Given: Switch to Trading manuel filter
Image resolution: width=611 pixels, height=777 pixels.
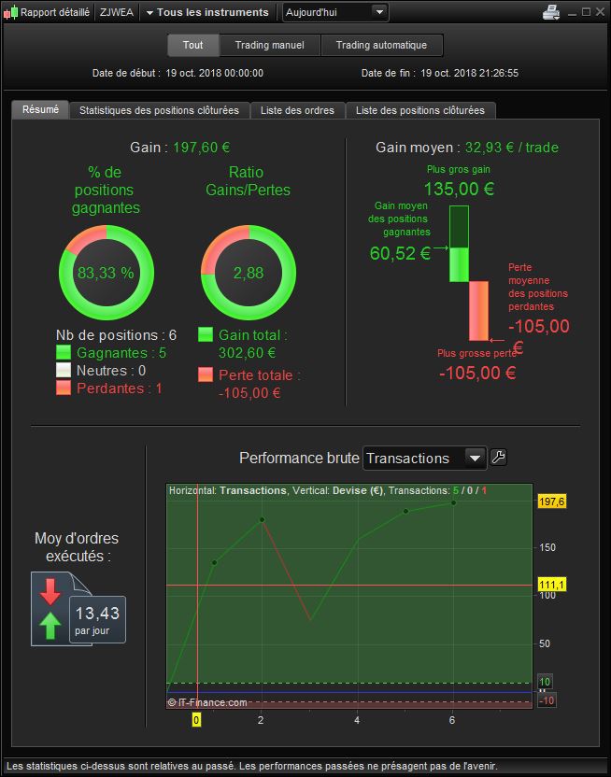Looking at the screenshot, I should point(270,45).
